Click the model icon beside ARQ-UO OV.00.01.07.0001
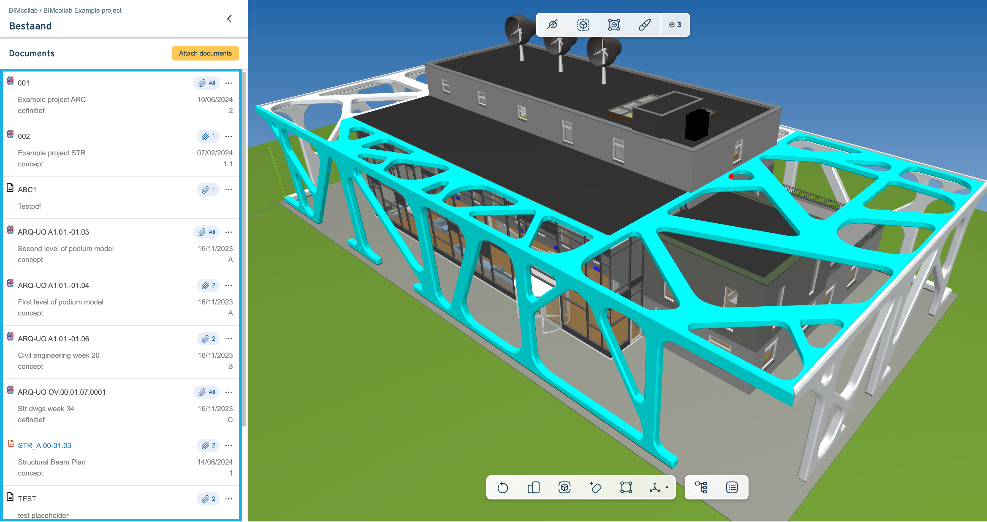The image size is (987, 522). (x=10, y=390)
